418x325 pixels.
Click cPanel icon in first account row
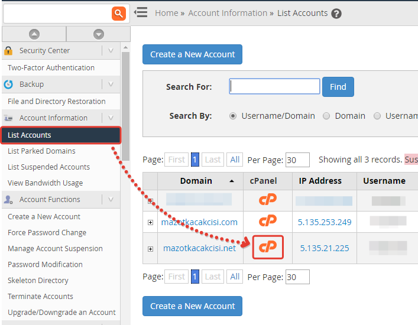[x=268, y=200]
